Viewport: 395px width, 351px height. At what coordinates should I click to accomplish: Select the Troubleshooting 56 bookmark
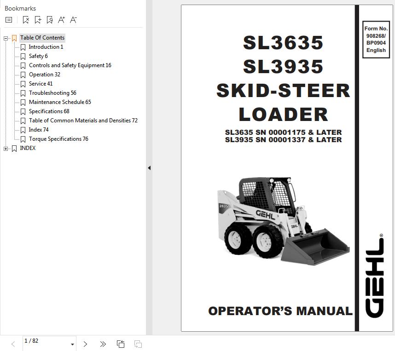pos(52,93)
